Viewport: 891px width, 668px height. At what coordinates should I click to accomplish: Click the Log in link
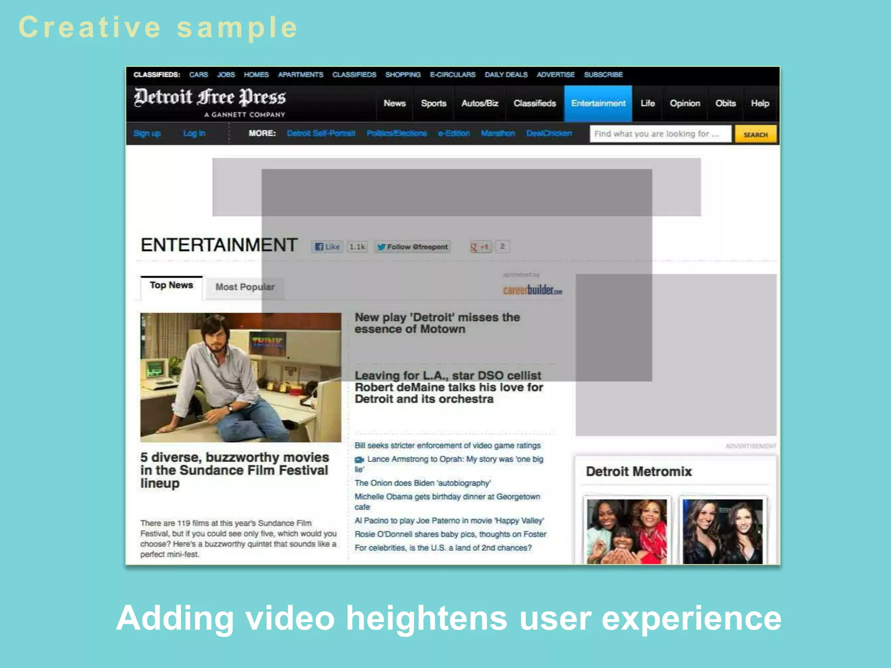click(194, 134)
